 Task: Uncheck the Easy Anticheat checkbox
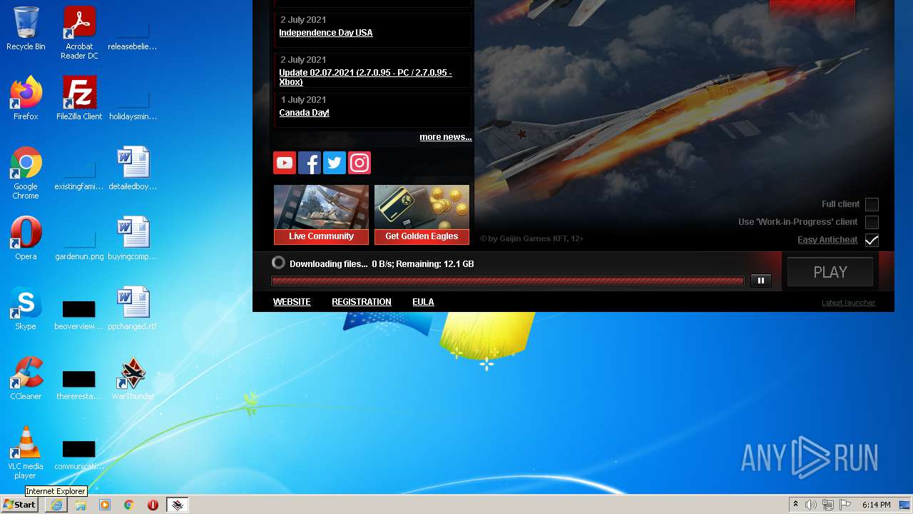[872, 240]
